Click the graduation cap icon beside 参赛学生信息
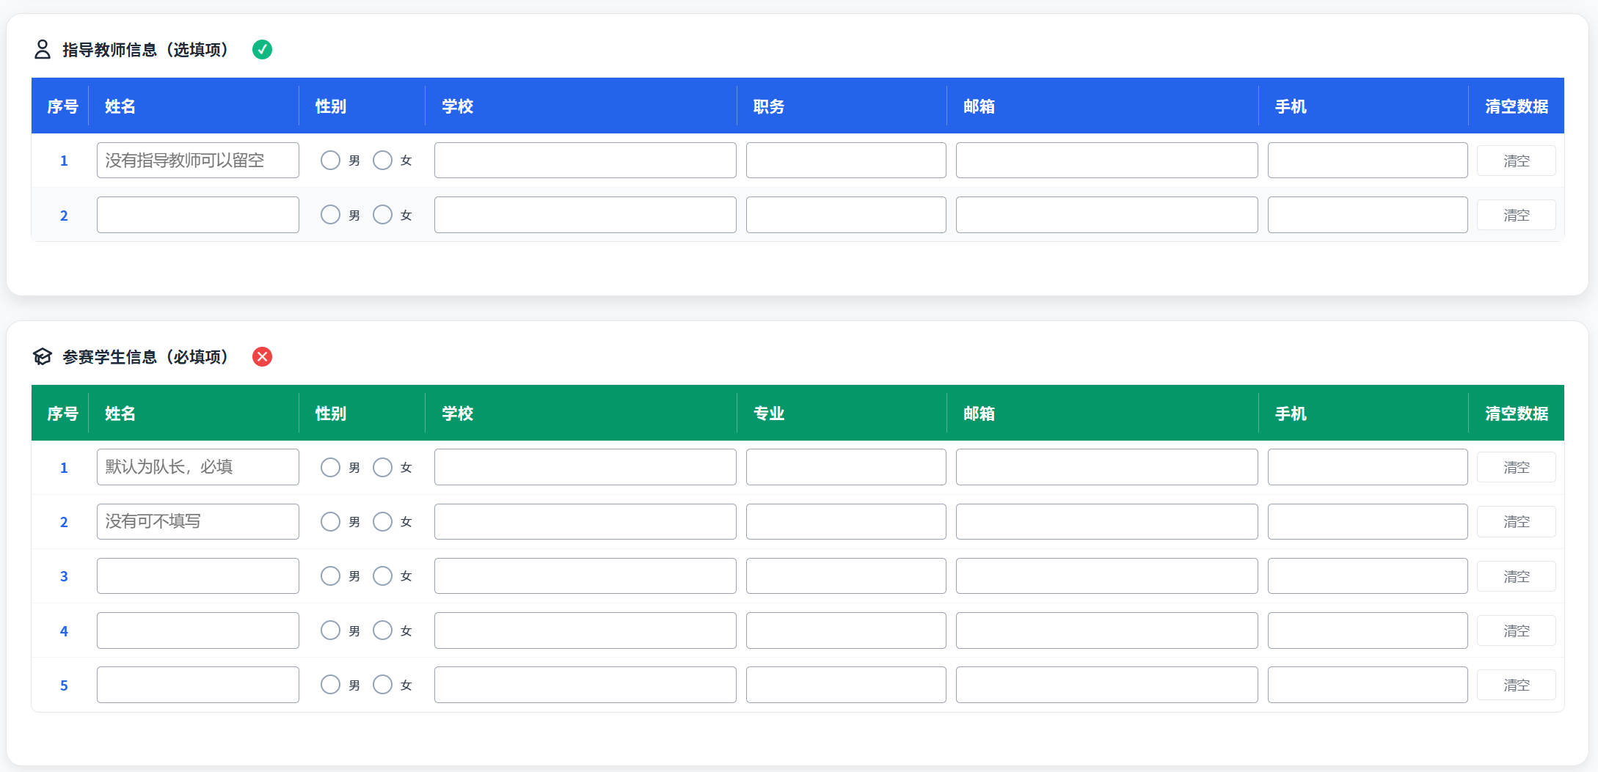1598x772 pixels. tap(43, 356)
